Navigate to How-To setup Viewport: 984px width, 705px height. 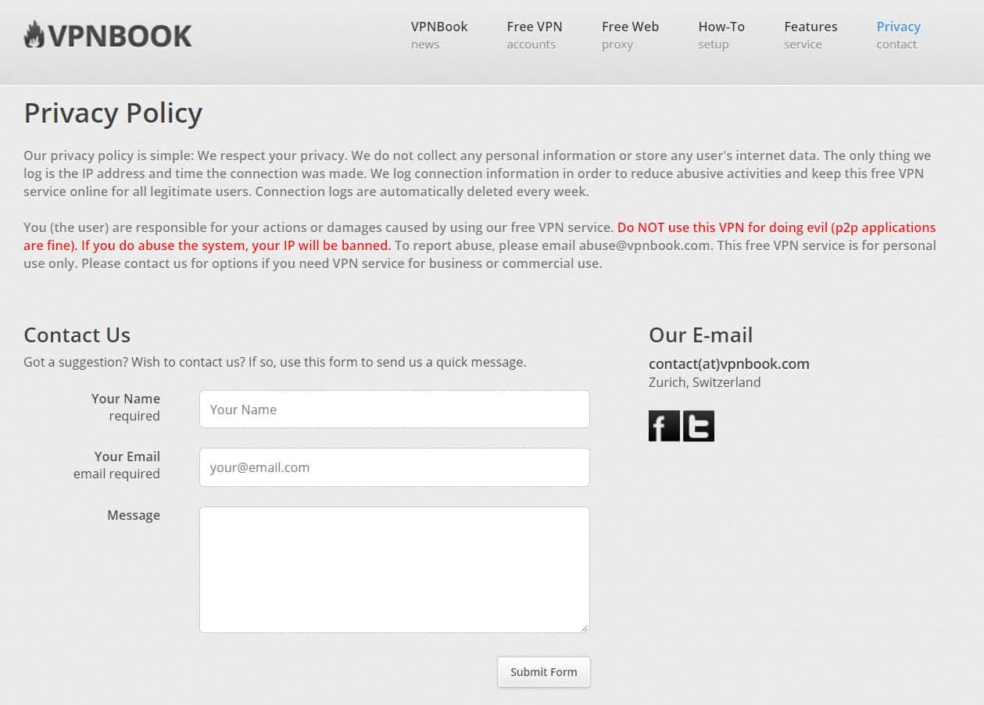[721, 35]
